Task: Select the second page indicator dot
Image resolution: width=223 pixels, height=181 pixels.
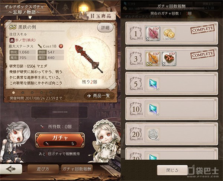Action: (23, 93)
